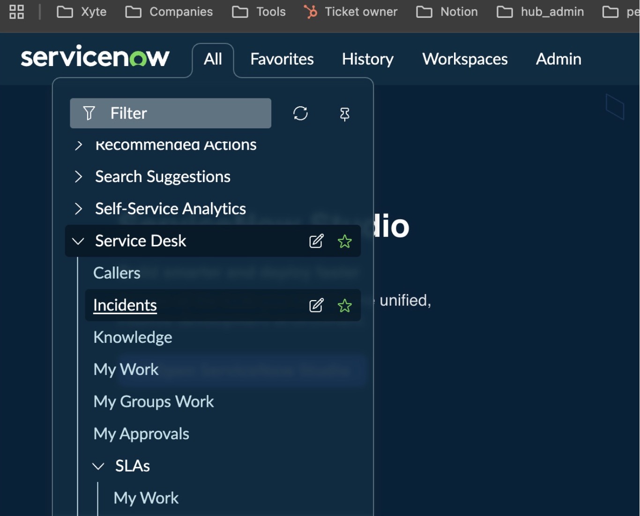
Task: Refresh the navigation menu with the reload icon
Action: pyautogui.click(x=300, y=113)
